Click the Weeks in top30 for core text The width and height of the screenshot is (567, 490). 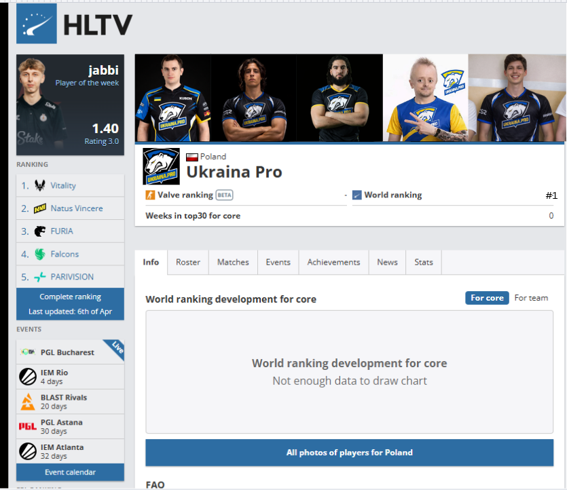[193, 216]
